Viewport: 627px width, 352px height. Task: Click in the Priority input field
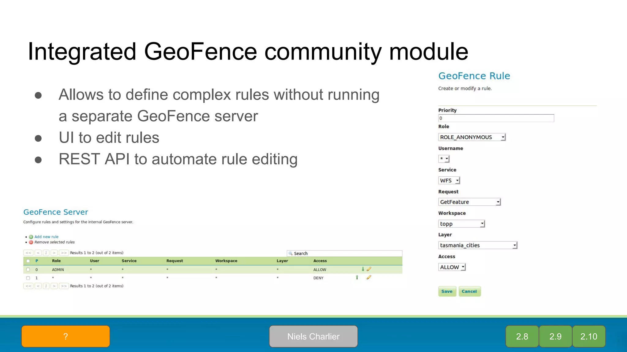tap(496, 118)
